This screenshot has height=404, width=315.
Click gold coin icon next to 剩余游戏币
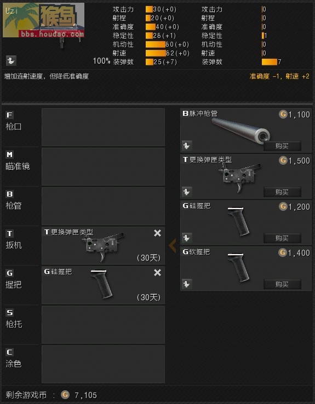point(65,395)
